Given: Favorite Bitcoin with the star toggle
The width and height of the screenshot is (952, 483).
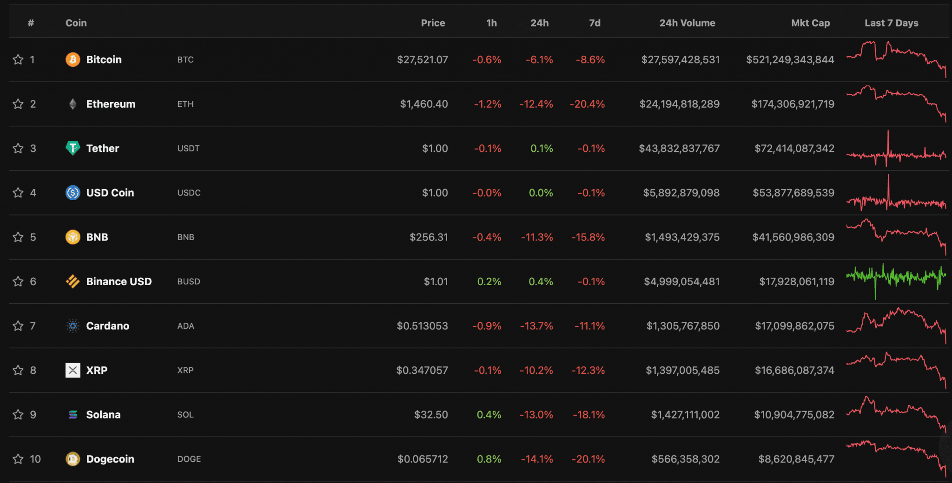Looking at the screenshot, I should point(18,59).
